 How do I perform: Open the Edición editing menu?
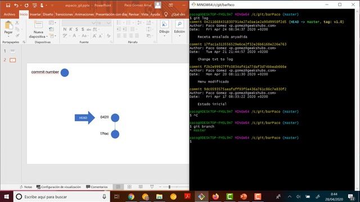pos(179,29)
